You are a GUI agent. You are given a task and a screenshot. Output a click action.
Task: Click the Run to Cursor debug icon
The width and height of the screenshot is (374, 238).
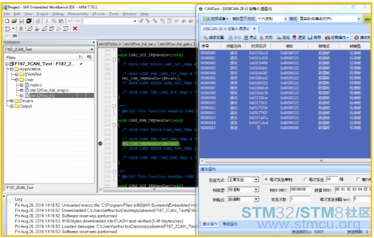59,28
